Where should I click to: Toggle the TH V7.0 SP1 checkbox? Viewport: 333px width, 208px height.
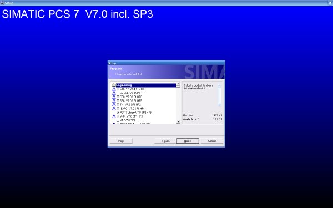118,105
